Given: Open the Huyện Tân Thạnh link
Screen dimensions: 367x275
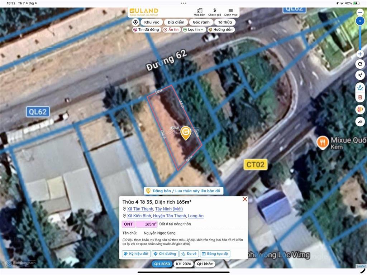Looking at the screenshot, I should click(170, 216).
